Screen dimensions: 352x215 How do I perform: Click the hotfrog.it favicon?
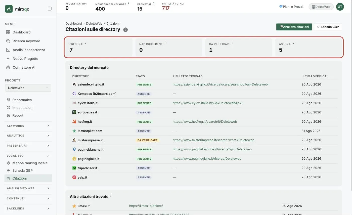coord(74,122)
